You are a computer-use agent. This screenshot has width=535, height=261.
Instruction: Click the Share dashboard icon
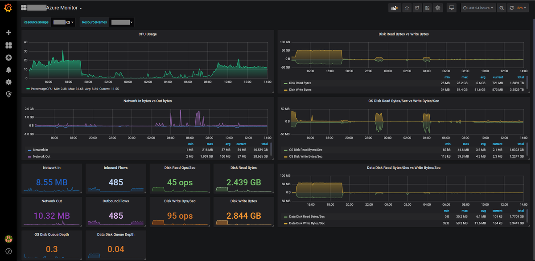click(x=417, y=8)
